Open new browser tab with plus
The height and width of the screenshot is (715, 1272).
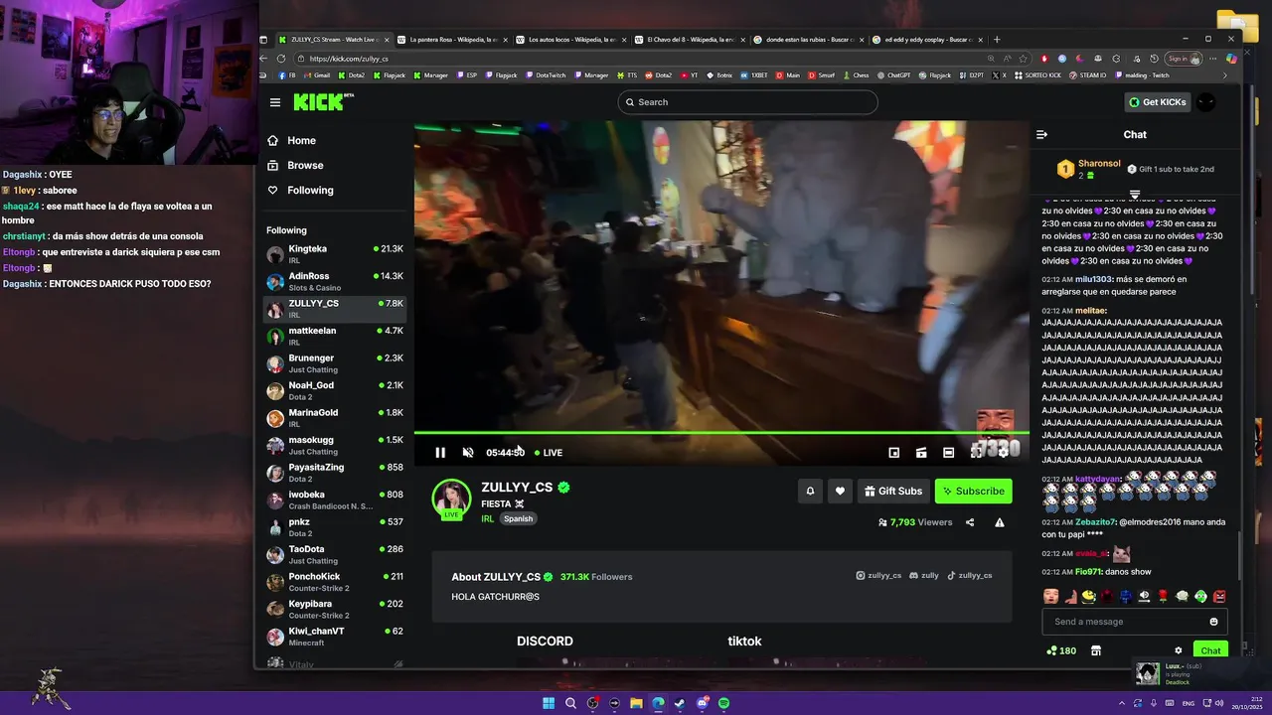997,40
